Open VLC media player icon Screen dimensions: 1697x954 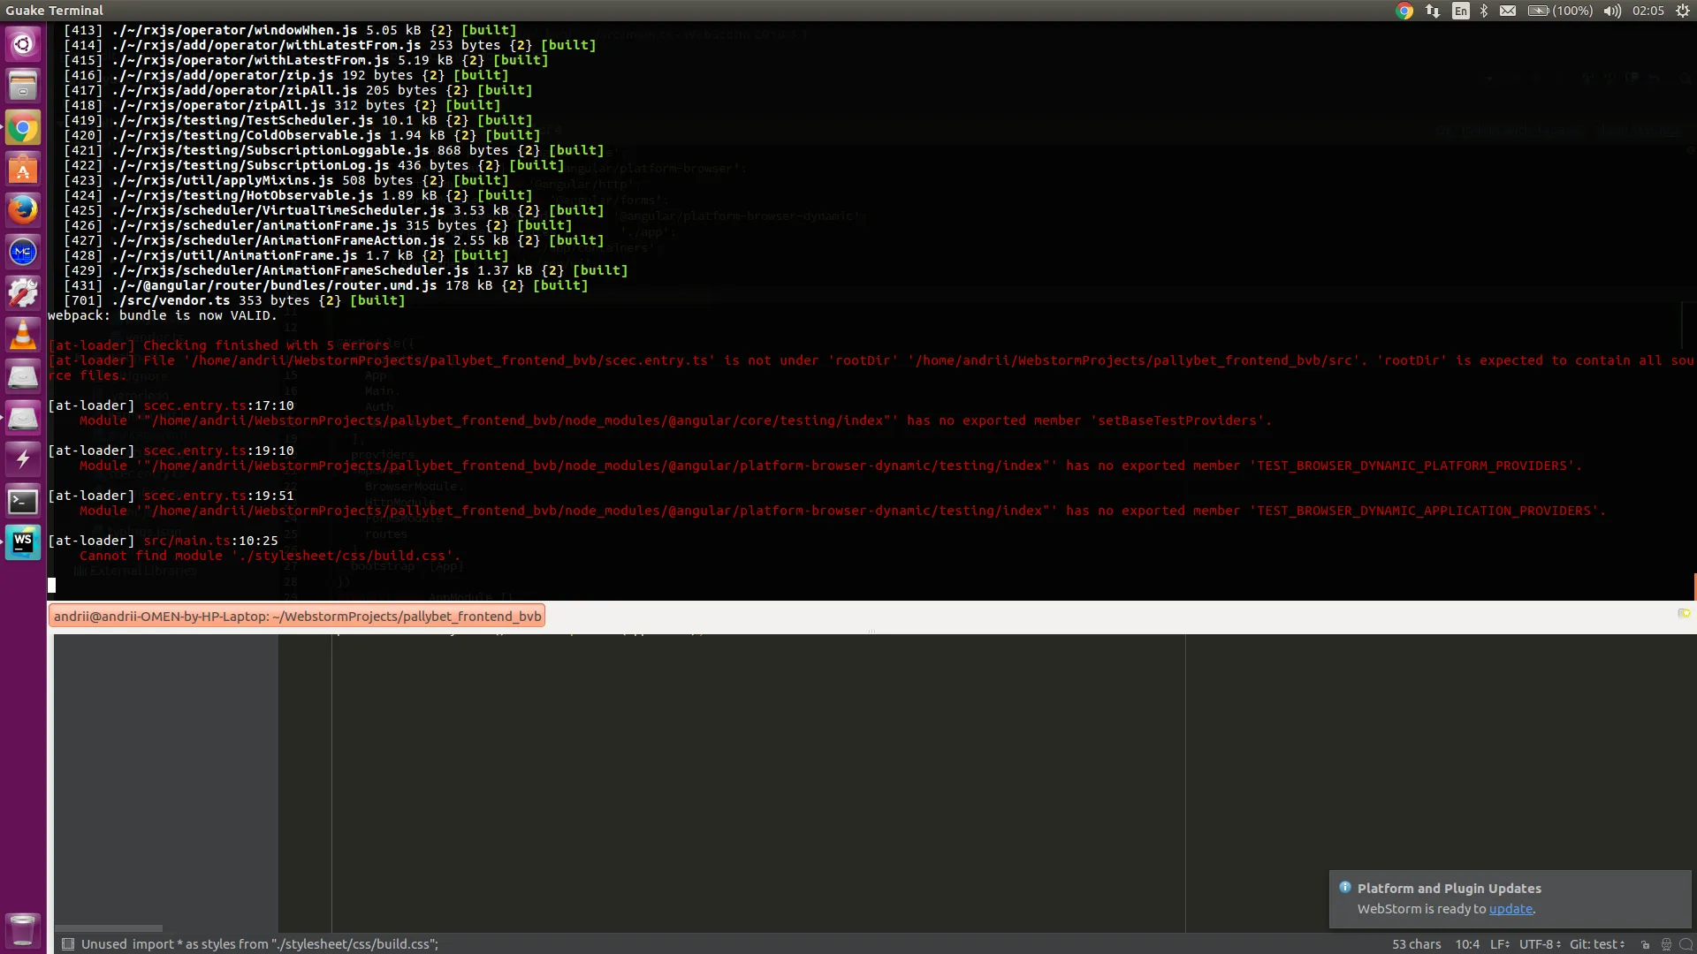23,336
